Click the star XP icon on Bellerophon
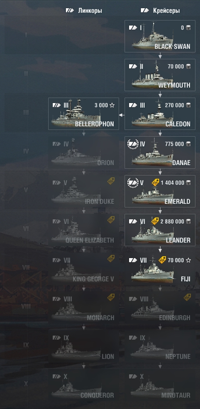This screenshot has height=409, width=200. [x=112, y=105]
